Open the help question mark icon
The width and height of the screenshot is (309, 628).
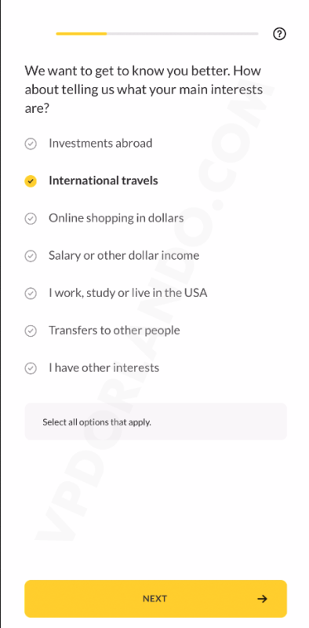279,35
